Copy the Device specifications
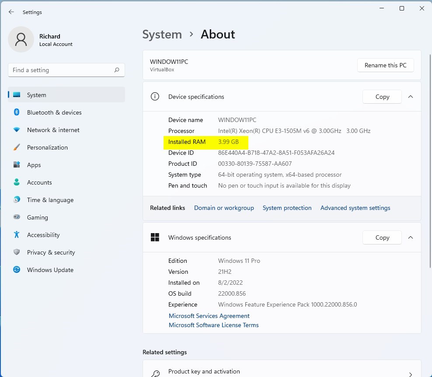 tap(382, 97)
